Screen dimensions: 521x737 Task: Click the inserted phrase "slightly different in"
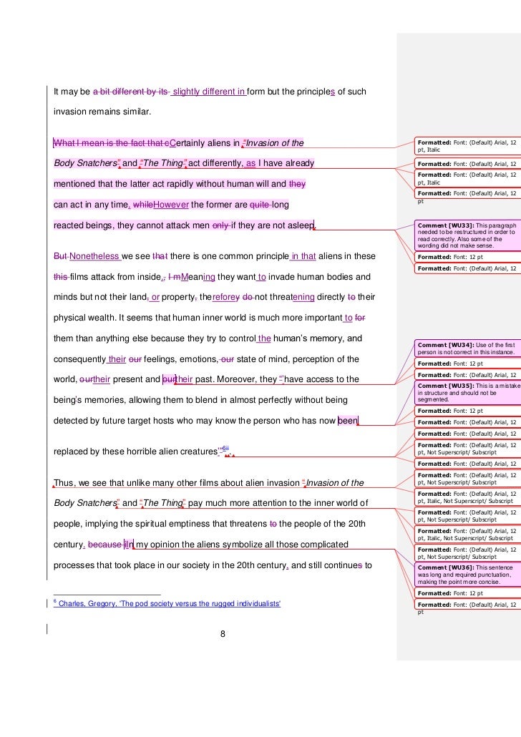pos(209,92)
